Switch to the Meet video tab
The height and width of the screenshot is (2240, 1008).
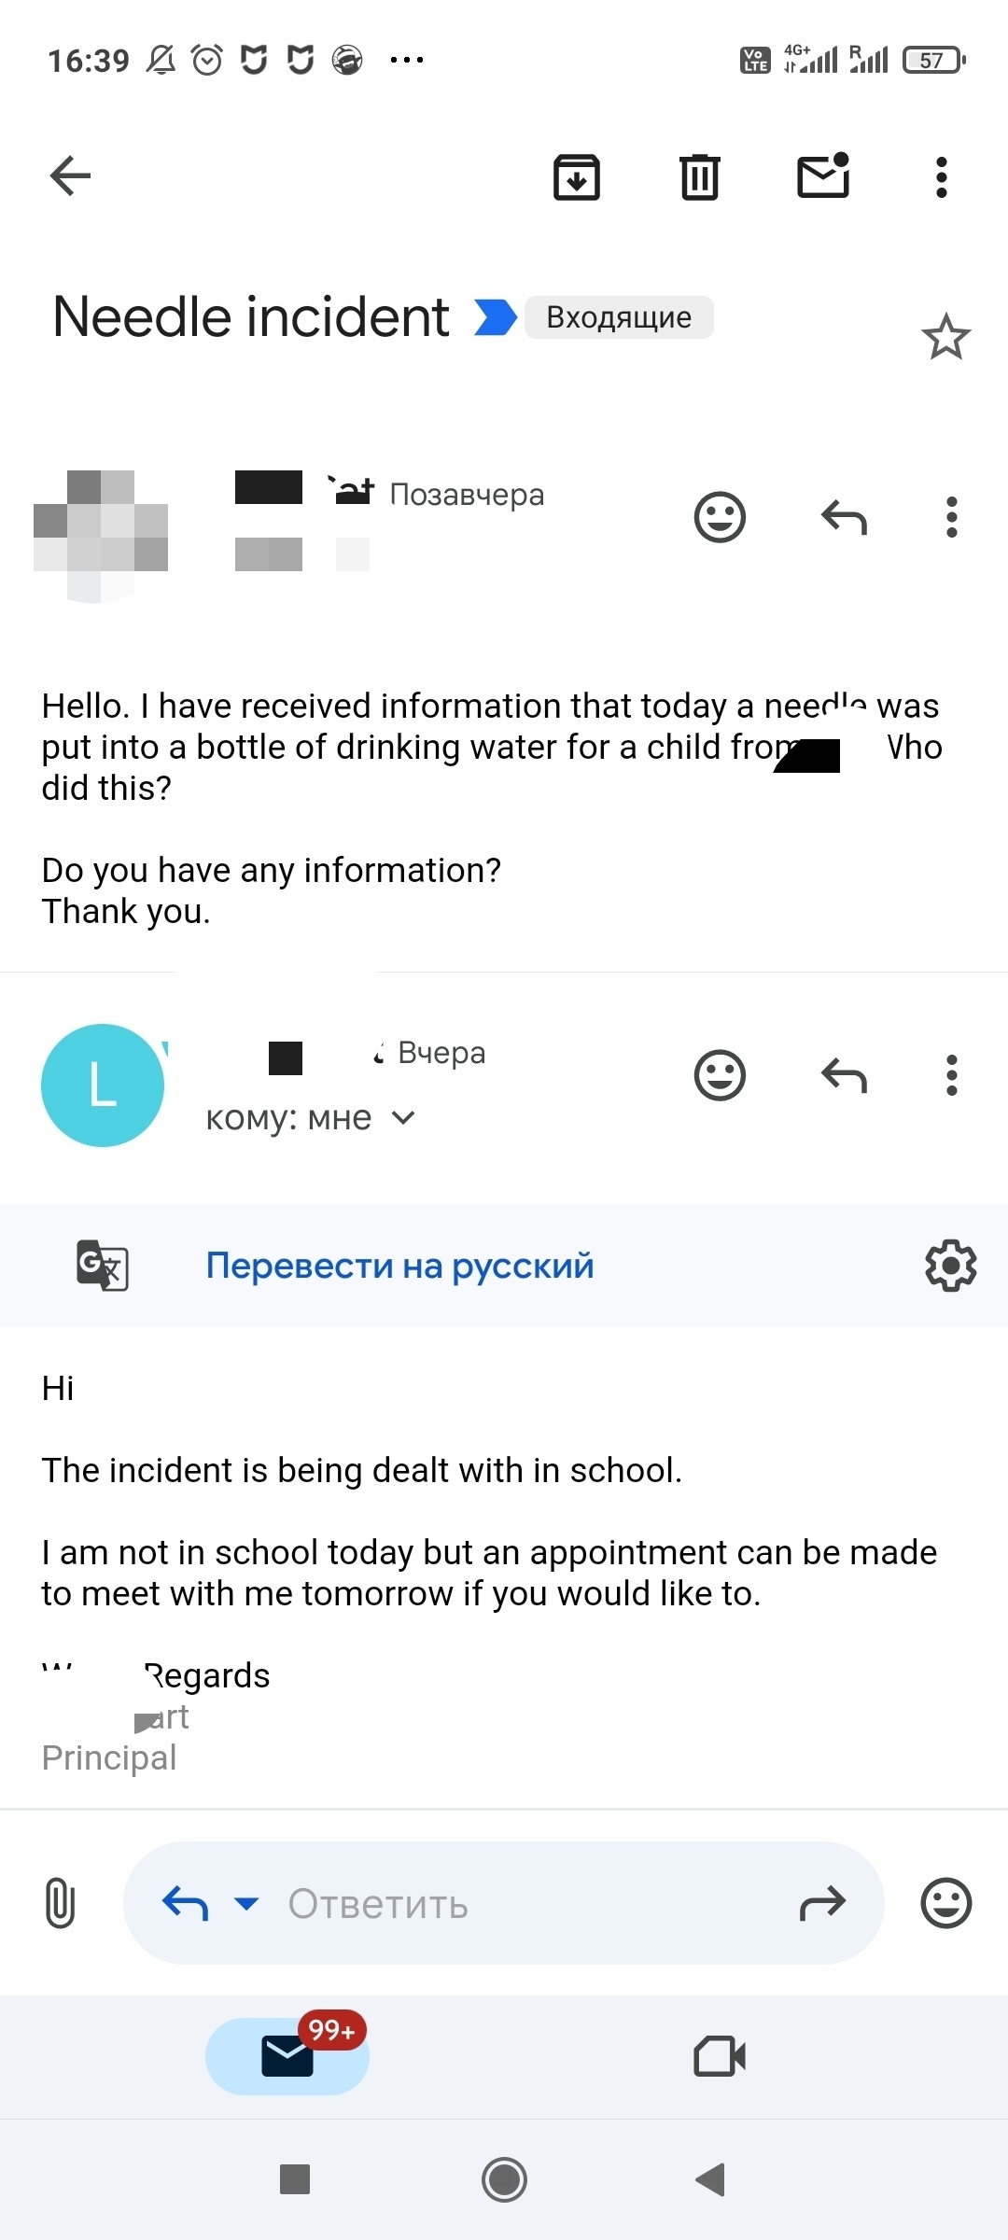pos(720,2056)
